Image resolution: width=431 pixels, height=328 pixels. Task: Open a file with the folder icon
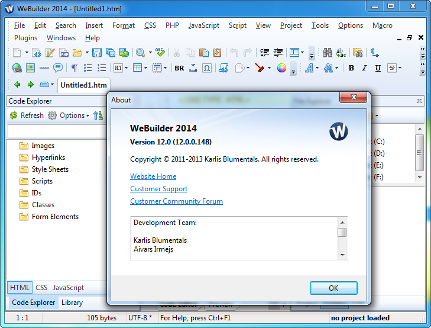(x=77, y=52)
